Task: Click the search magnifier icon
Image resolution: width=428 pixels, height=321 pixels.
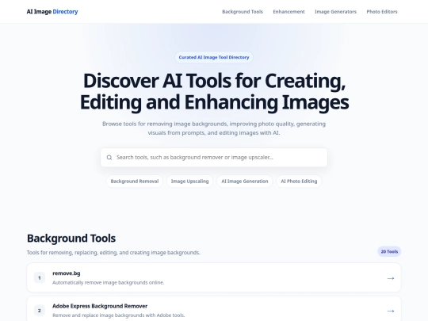Action: pos(109,158)
